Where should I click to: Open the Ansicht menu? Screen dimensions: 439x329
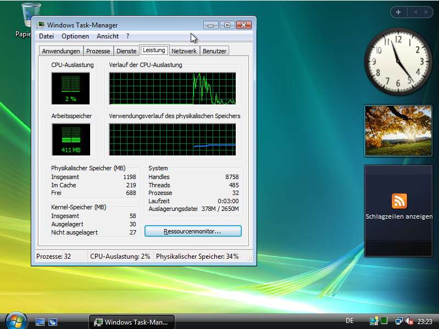click(108, 36)
